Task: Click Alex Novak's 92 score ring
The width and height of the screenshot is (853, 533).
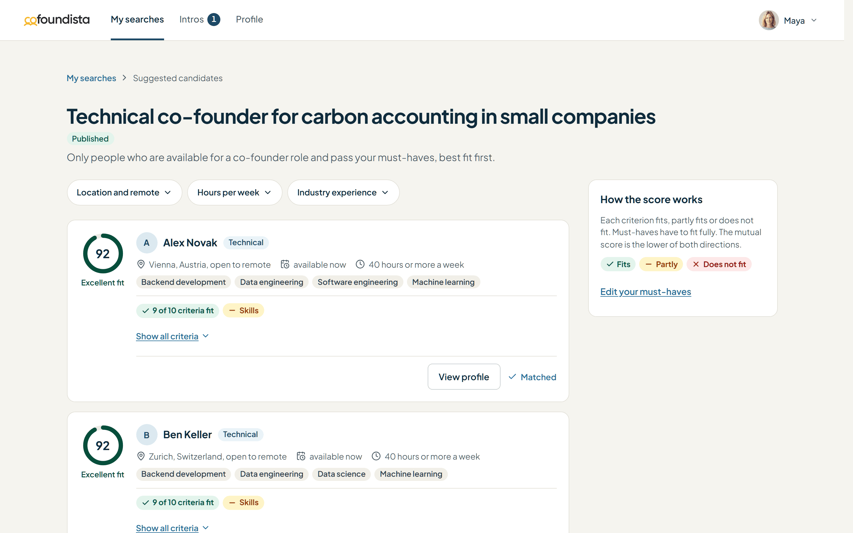Action: pos(103,253)
